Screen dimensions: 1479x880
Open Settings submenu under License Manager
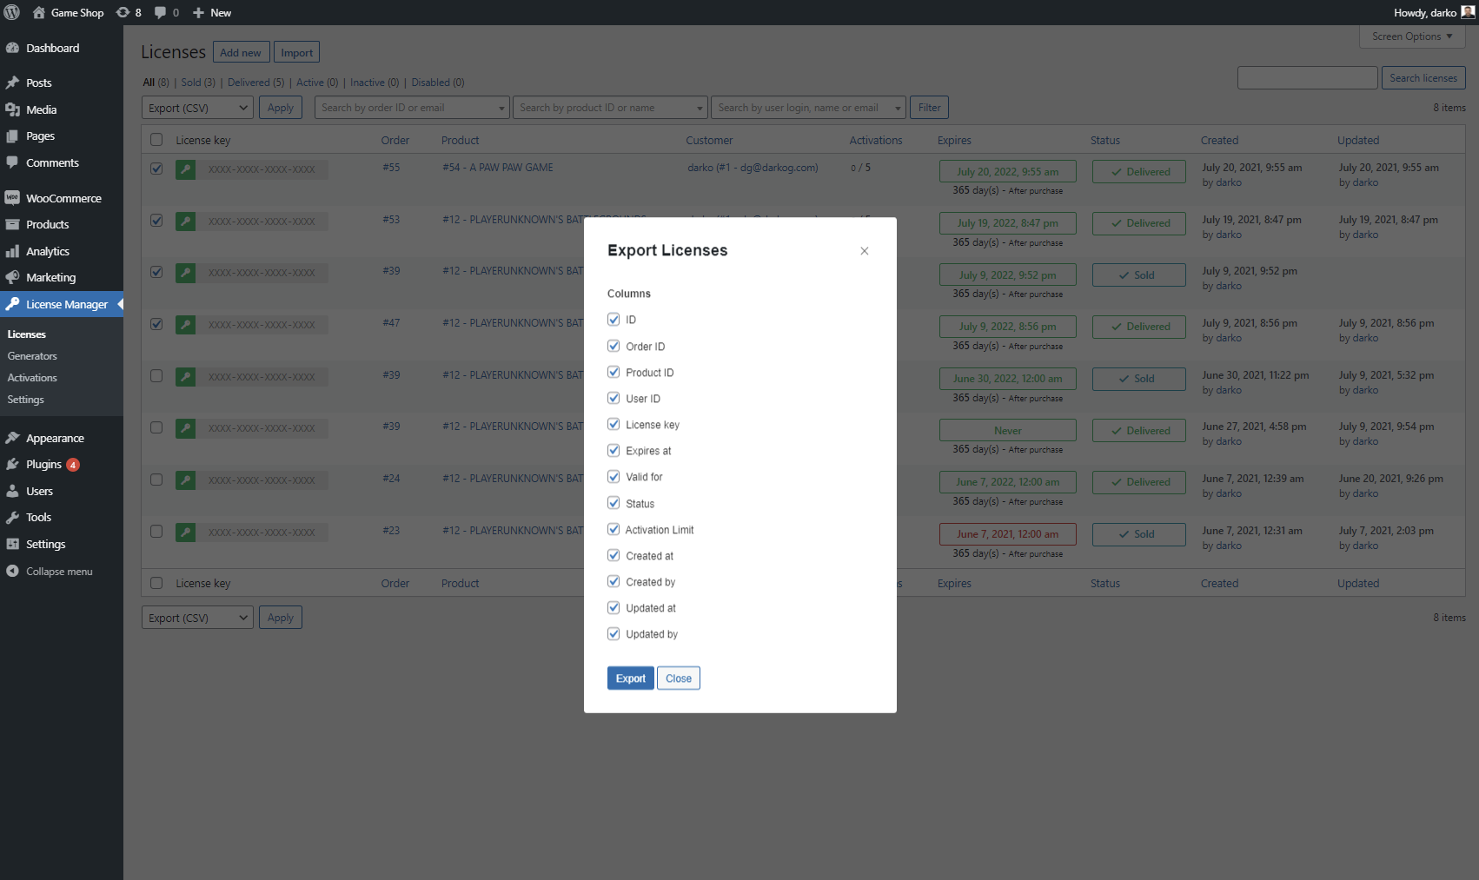click(25, 400)
